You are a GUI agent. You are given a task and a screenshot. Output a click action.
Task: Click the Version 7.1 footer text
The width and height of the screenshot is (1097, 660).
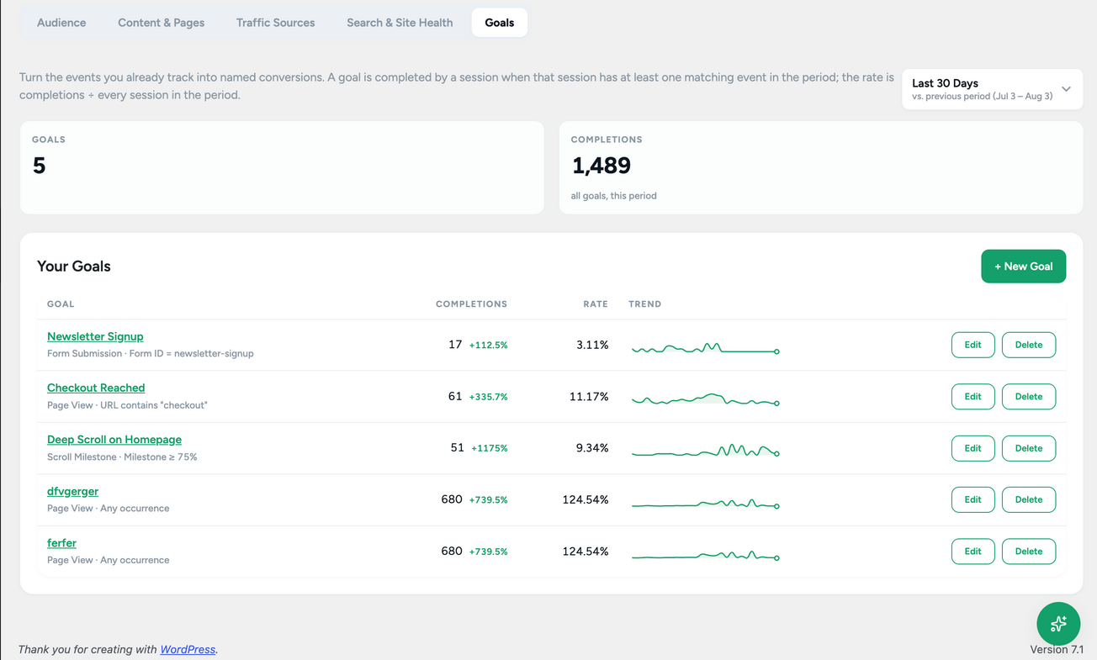[x=1057, y=649]
